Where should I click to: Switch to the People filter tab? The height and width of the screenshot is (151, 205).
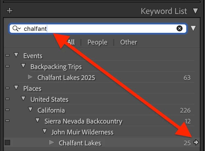click(x=97, y=42)
